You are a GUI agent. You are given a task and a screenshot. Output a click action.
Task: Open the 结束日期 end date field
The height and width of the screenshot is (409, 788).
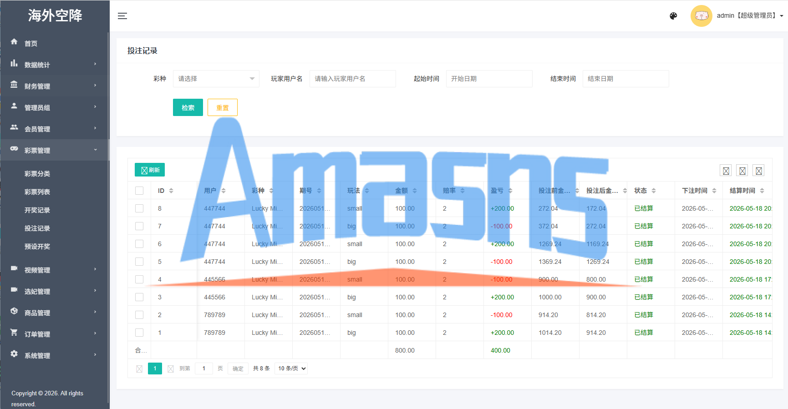click(626, 79)
